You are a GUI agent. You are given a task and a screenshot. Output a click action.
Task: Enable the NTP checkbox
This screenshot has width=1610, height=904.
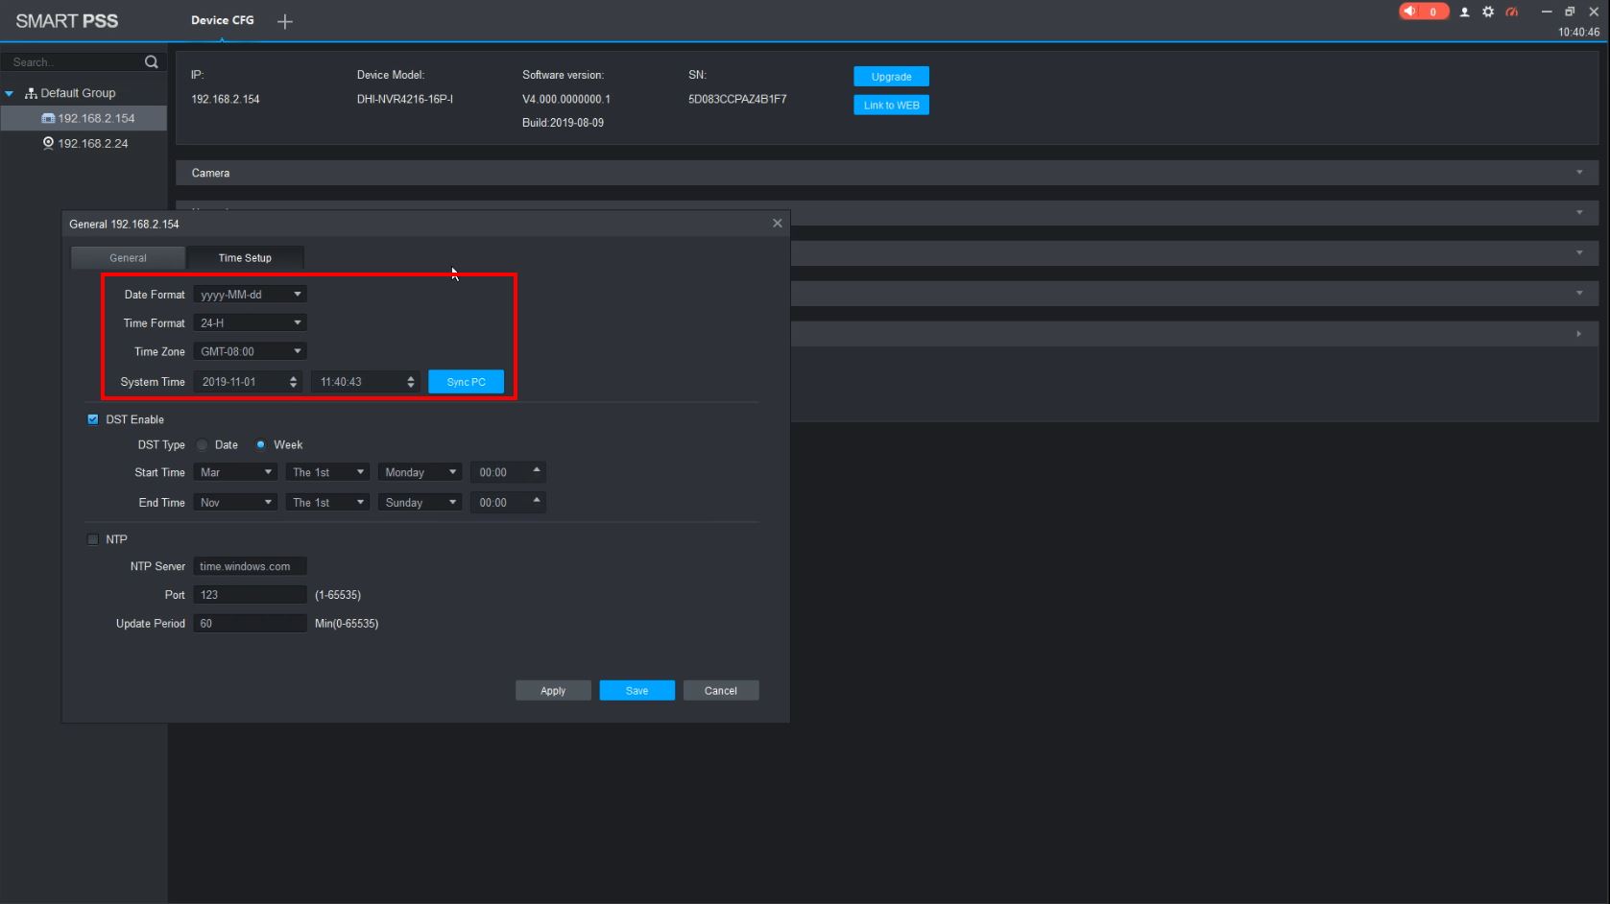point(93,539)
